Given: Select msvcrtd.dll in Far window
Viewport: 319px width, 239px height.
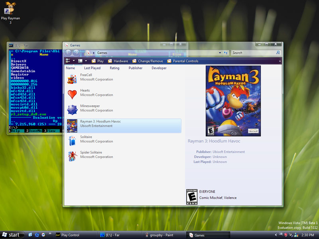Looking at the screenshot, I should [23, 111].
